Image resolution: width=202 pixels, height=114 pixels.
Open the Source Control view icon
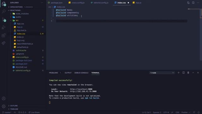[4, 20]
